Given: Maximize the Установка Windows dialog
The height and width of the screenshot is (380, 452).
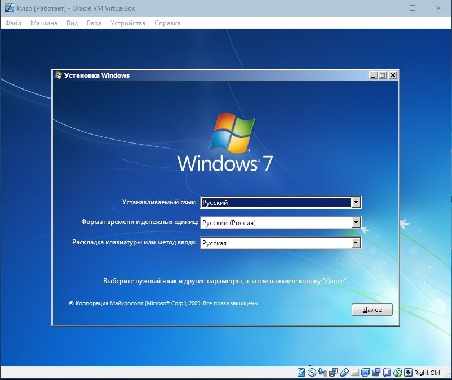Looking at the screenshot, I should click(x=383, y=75).
